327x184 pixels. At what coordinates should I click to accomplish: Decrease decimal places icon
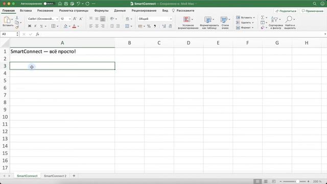pyautogui.click(x=170, y=26)
